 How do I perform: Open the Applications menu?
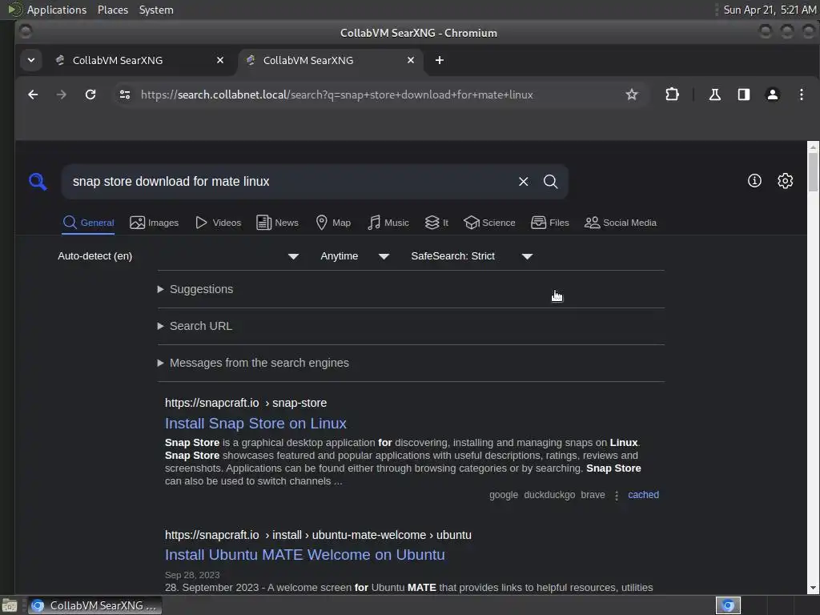coord(57,10)
